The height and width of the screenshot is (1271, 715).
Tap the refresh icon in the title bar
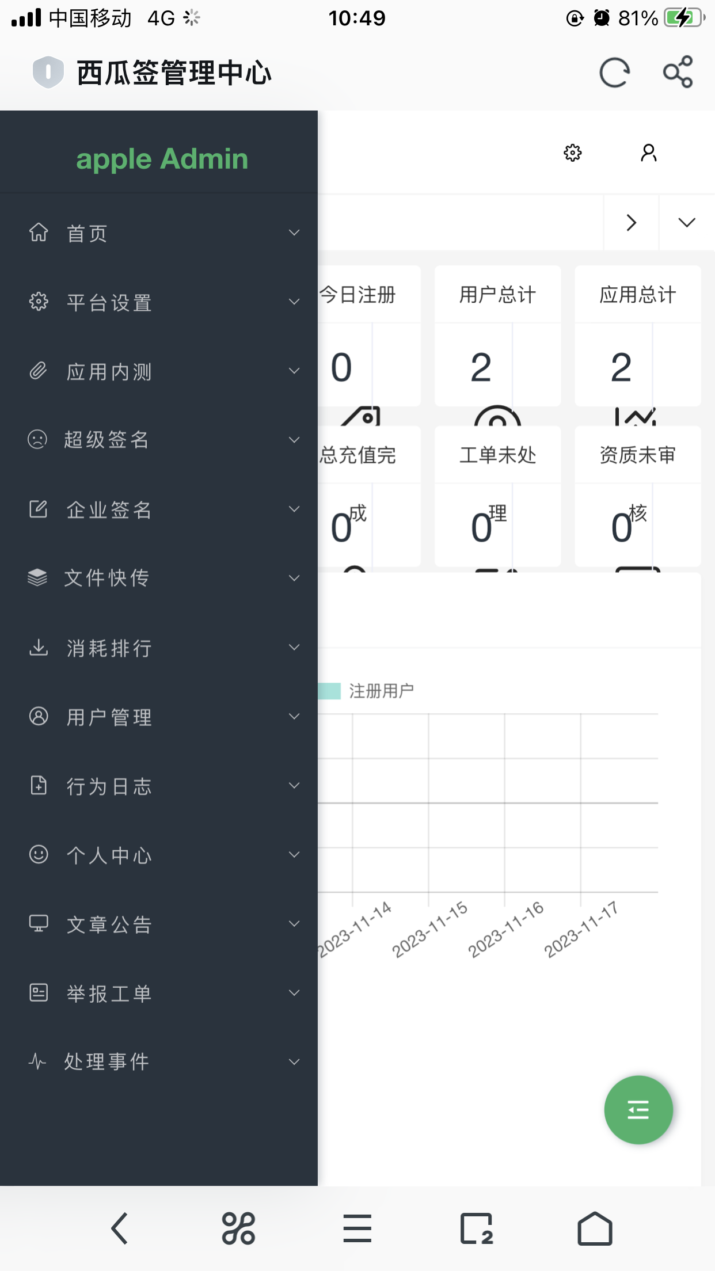(614, 73)
